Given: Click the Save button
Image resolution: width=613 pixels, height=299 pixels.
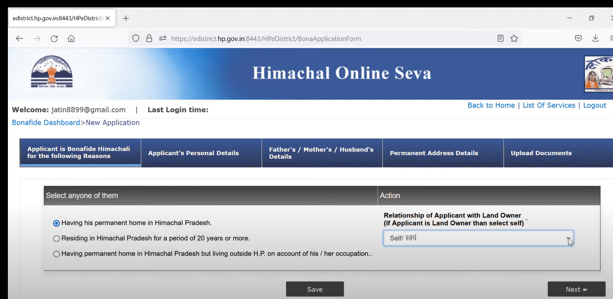Looking at the screenshot, I should point(315,289).
